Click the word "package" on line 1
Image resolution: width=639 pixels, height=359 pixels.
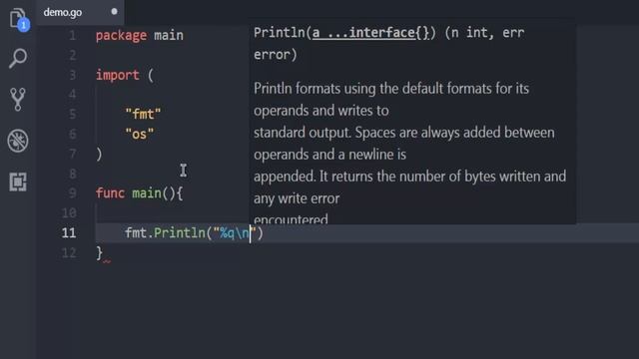(x=121, y=36)
